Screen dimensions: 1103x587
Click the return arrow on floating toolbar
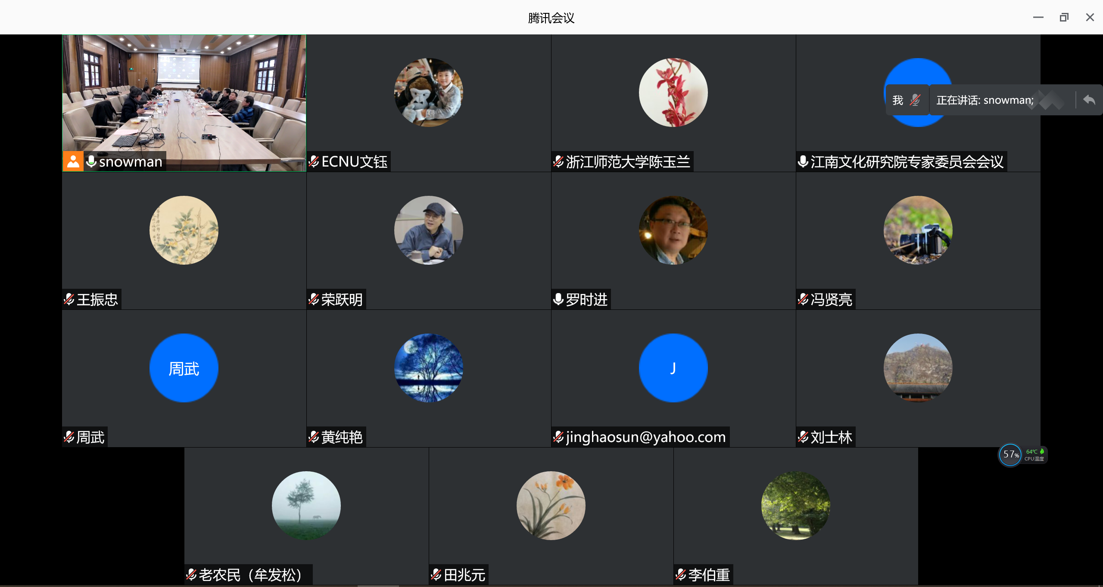click(x=1089, y=100)
